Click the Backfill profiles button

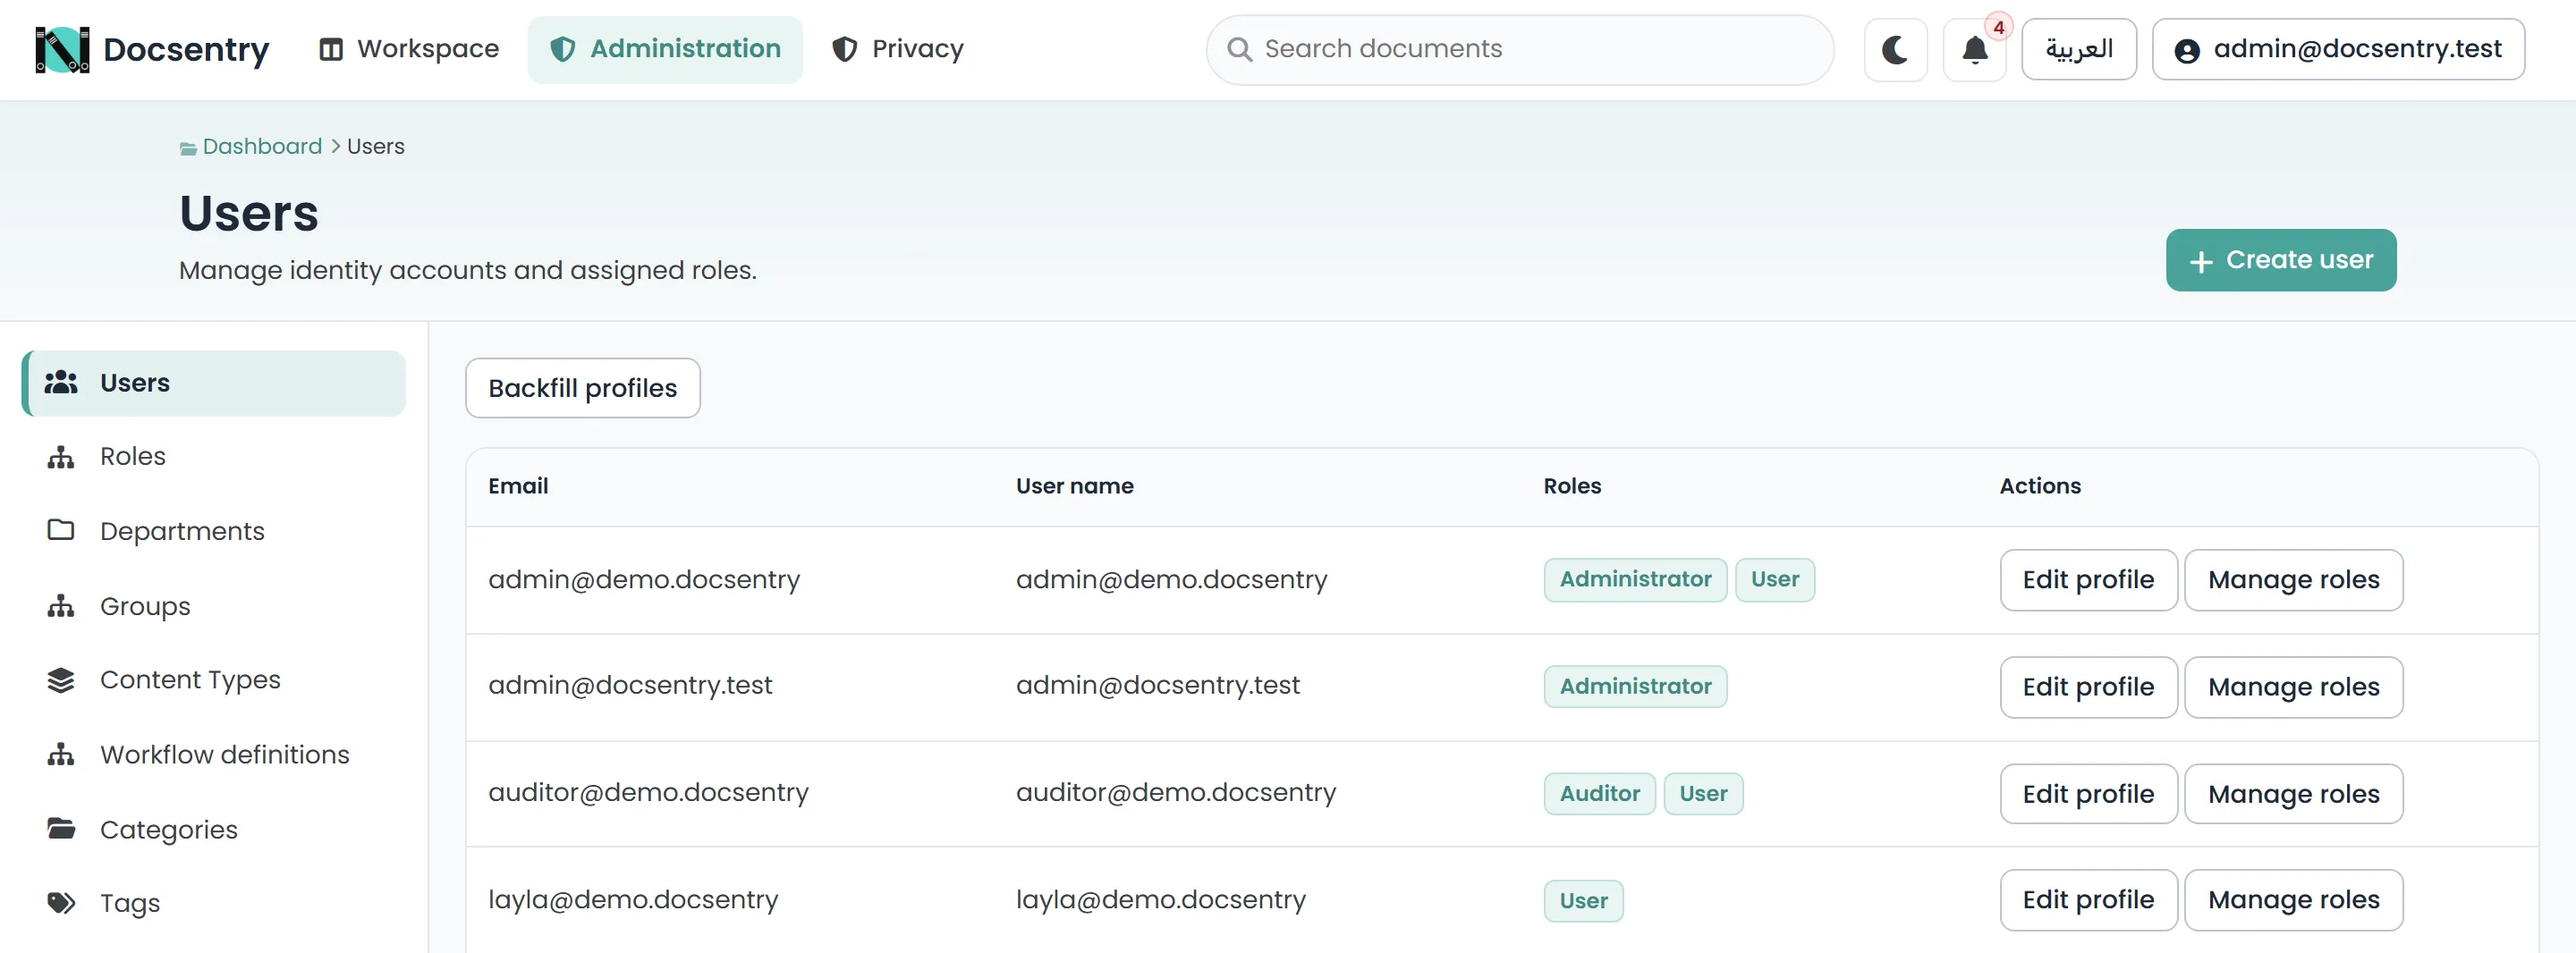coord(582,388)
